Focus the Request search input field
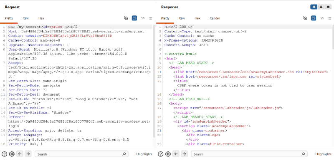The image size is (334, 161). pos(81,154)
